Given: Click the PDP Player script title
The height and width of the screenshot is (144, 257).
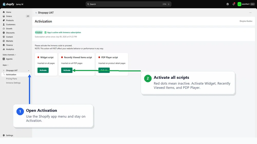Looking at the screenshot, I should (x=109, y=57).
